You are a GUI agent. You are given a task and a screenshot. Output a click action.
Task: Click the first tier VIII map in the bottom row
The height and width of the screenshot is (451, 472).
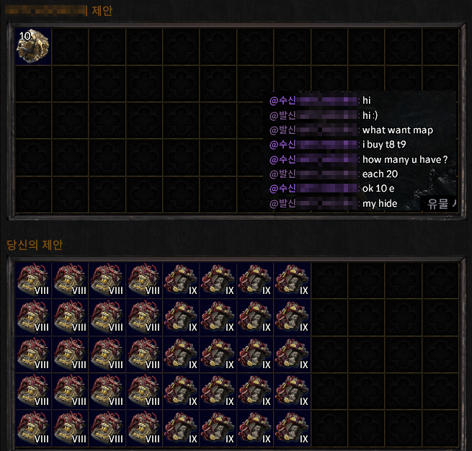pyautogui.click(x=33, y=428)
